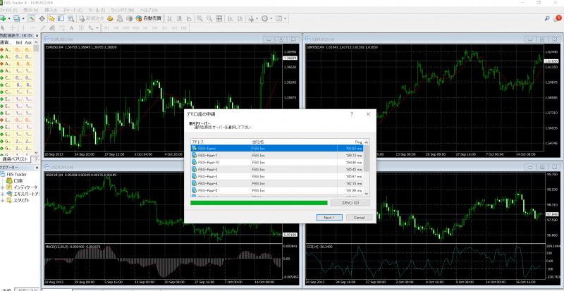Select the crosshair tool
The height and width of the screenshot is (291, 564).
12,27
